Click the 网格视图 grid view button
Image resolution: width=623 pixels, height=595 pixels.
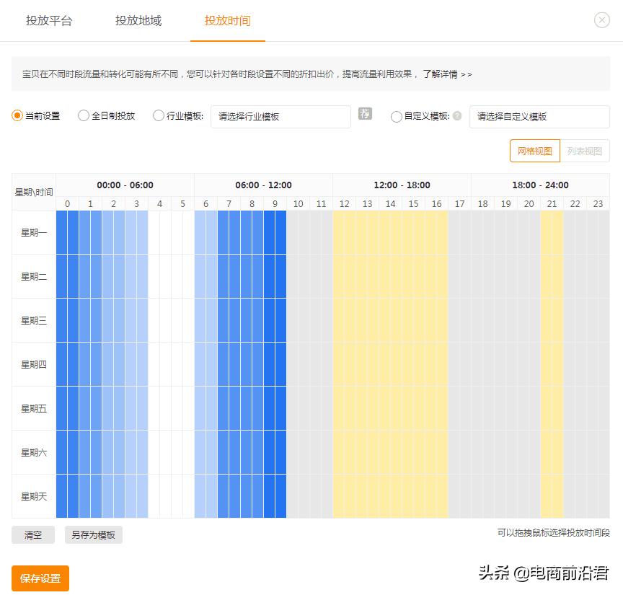[x=535, y=151]
